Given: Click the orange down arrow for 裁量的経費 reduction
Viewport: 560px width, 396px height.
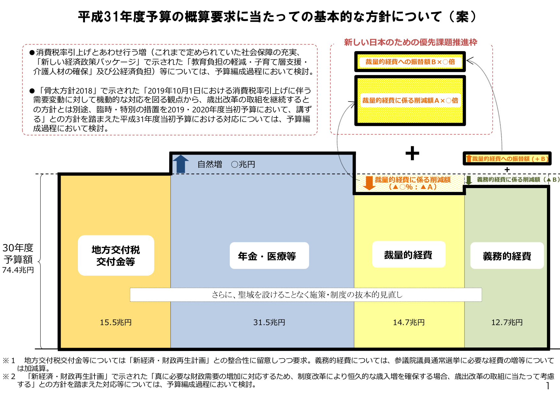Looking at the screenshot, I should pos(369,183).
